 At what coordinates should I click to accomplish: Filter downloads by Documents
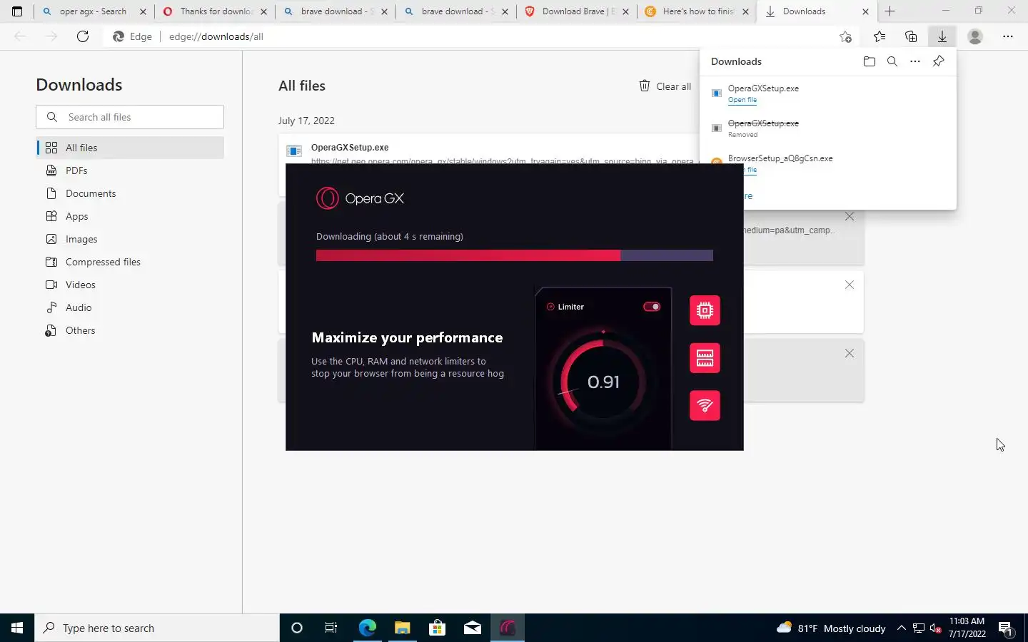pos(130,193)
